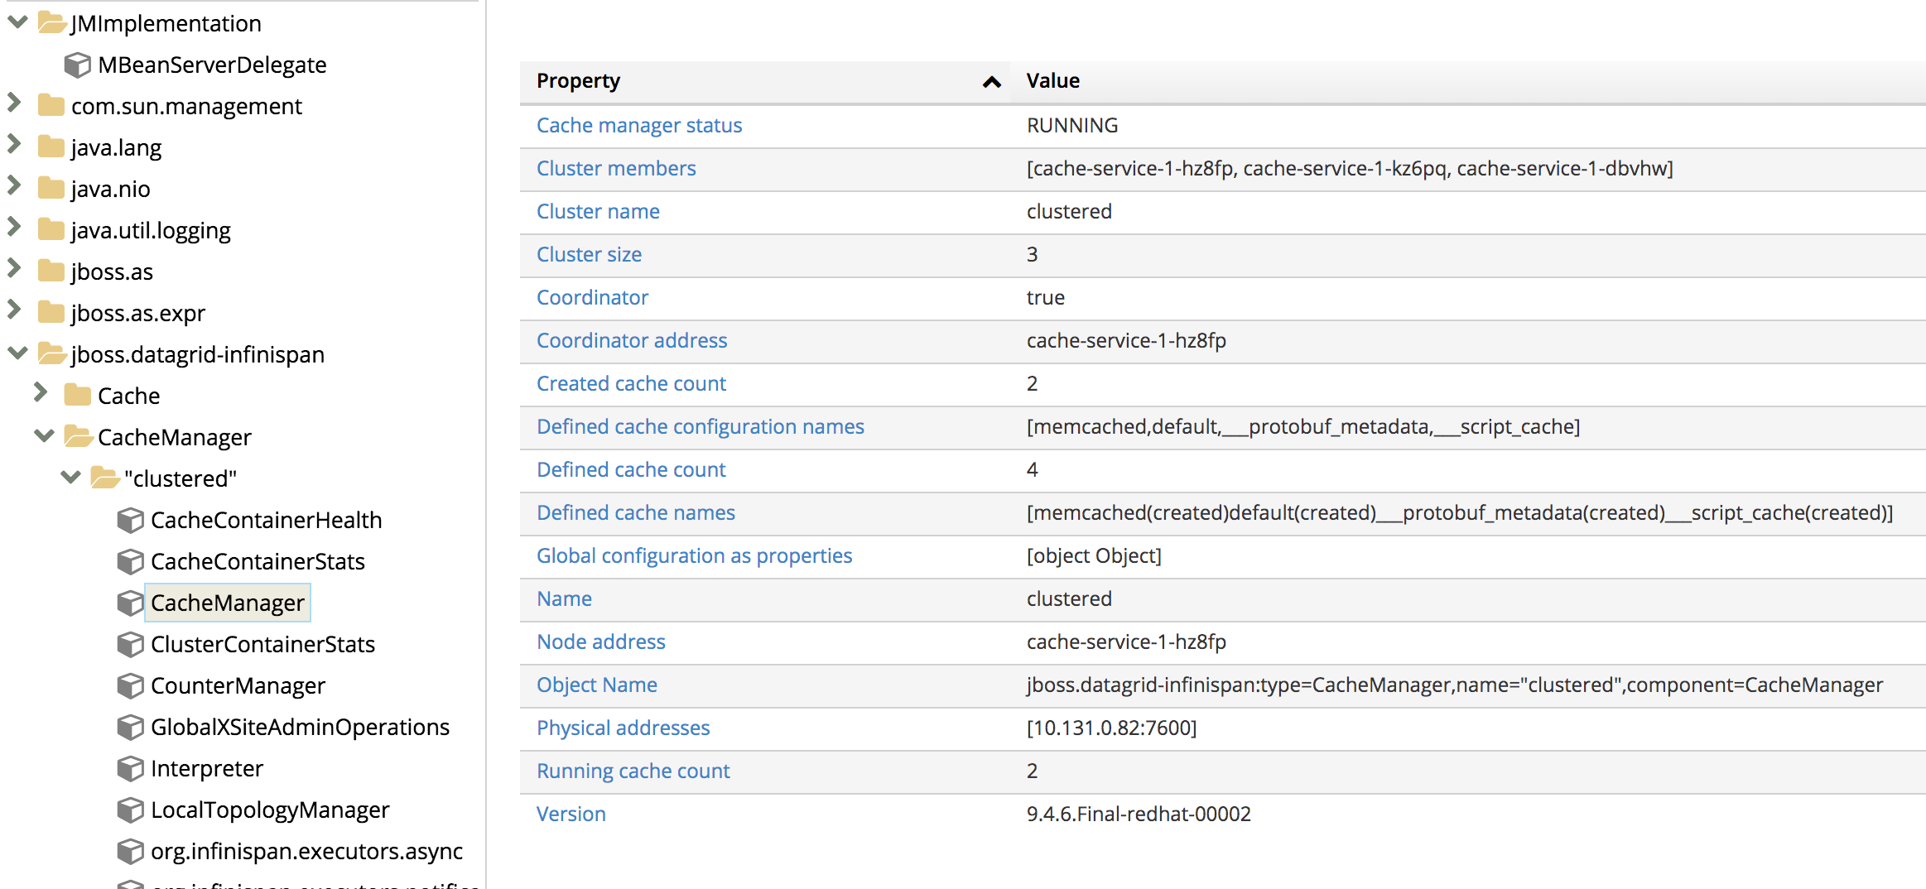Sort table by Property column arrow
Image resolution: width=1926 pixels, height=889 pixels.
click(991, 81)
